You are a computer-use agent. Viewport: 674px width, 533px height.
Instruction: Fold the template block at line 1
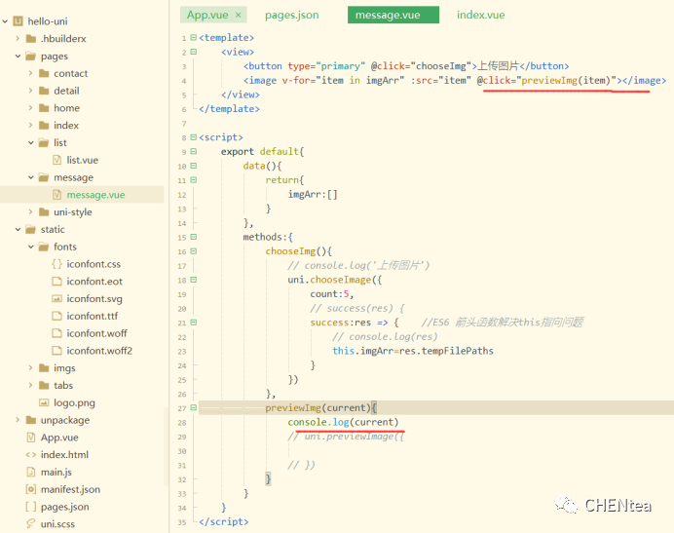point(193,37)
